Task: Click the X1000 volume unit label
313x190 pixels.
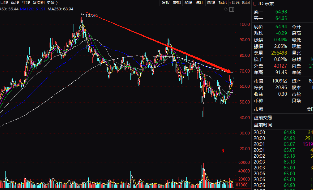Action: point(242,185)
